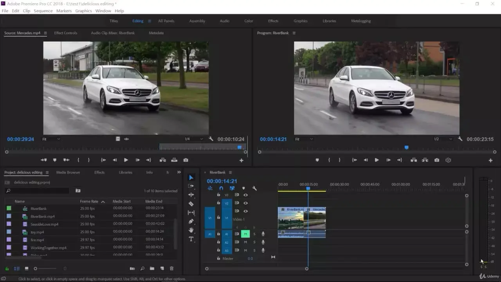Export frame from Program monitor
501x282 pixels.
[x=437, y=160]
